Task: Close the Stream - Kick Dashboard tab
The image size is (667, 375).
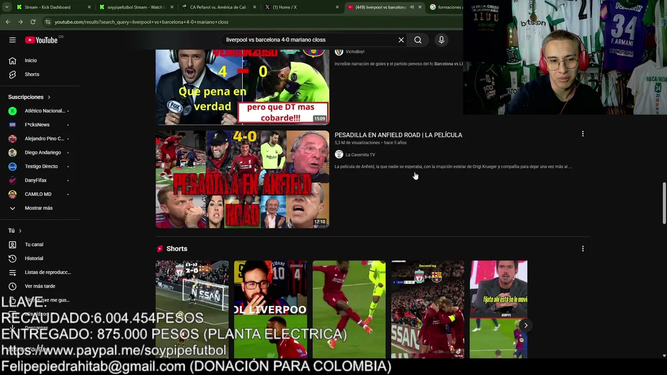Action: [89, 7]
